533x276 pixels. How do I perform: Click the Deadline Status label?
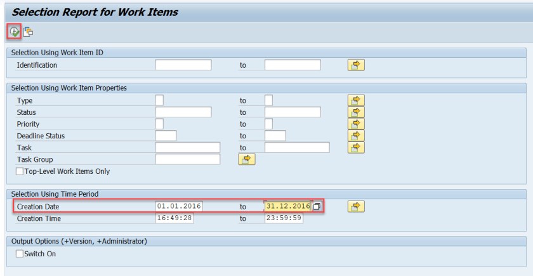pos(41,136)
